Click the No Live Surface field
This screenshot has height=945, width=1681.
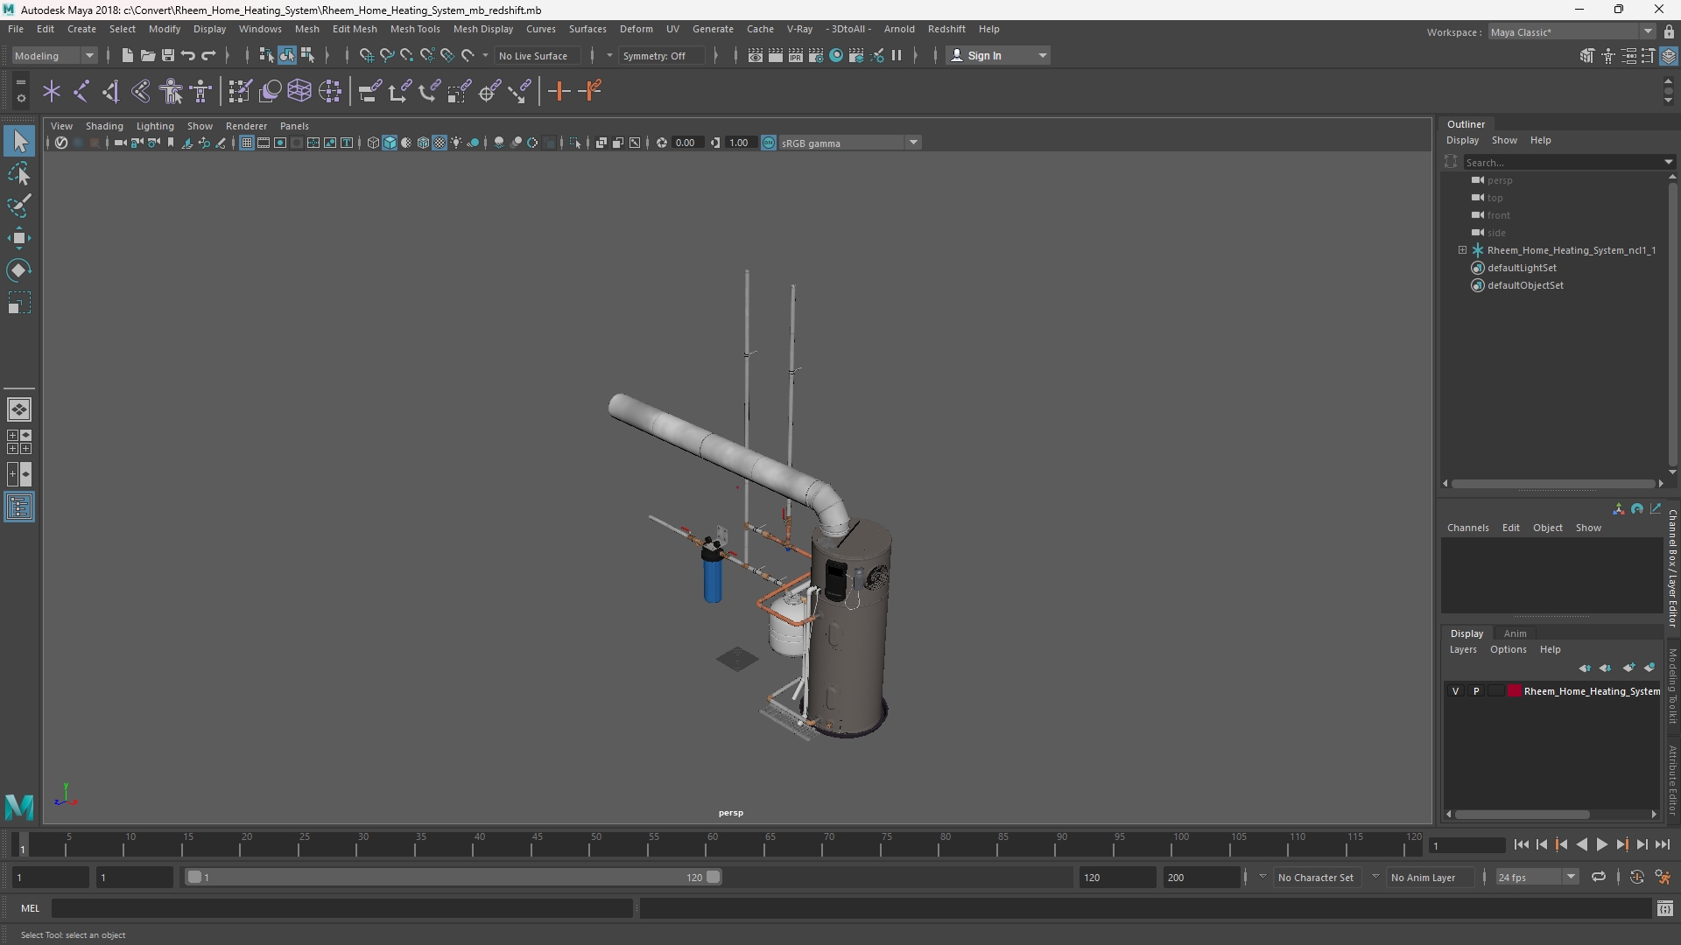(538, 56)
